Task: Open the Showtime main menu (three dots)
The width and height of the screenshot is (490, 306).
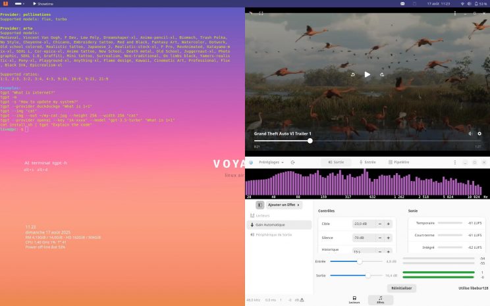Action: 455,13
